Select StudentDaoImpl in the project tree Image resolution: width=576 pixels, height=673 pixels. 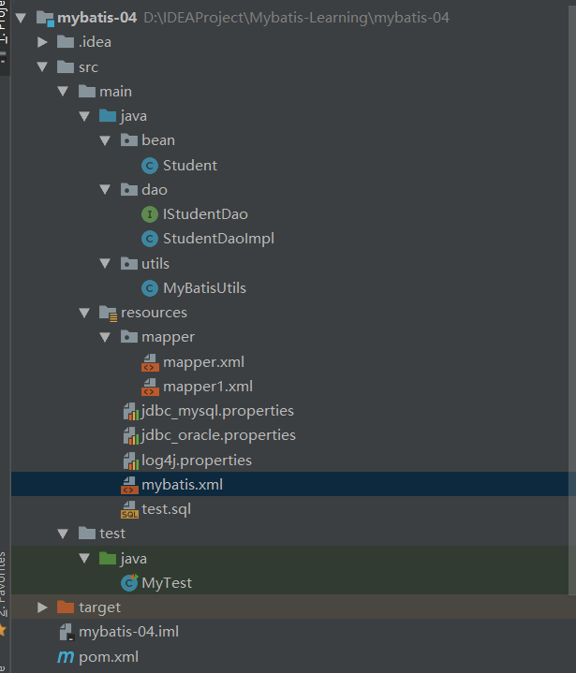point(218,239)
